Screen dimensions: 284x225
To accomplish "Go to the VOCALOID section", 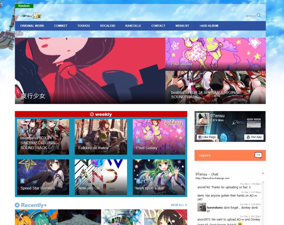I will (108, 26).
